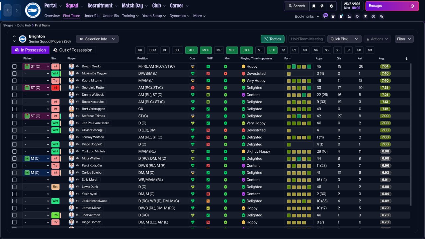Check the box next to Tommy Watson
The width and height of the screenshot is (425, 239).
pos(14,137)
